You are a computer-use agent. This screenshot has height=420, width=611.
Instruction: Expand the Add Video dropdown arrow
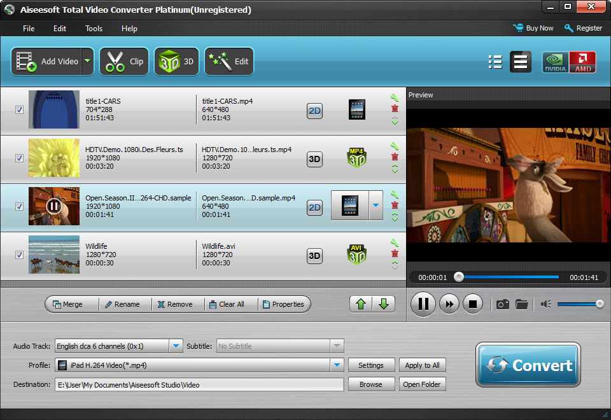pyautogui.click(x=87, y=62)
